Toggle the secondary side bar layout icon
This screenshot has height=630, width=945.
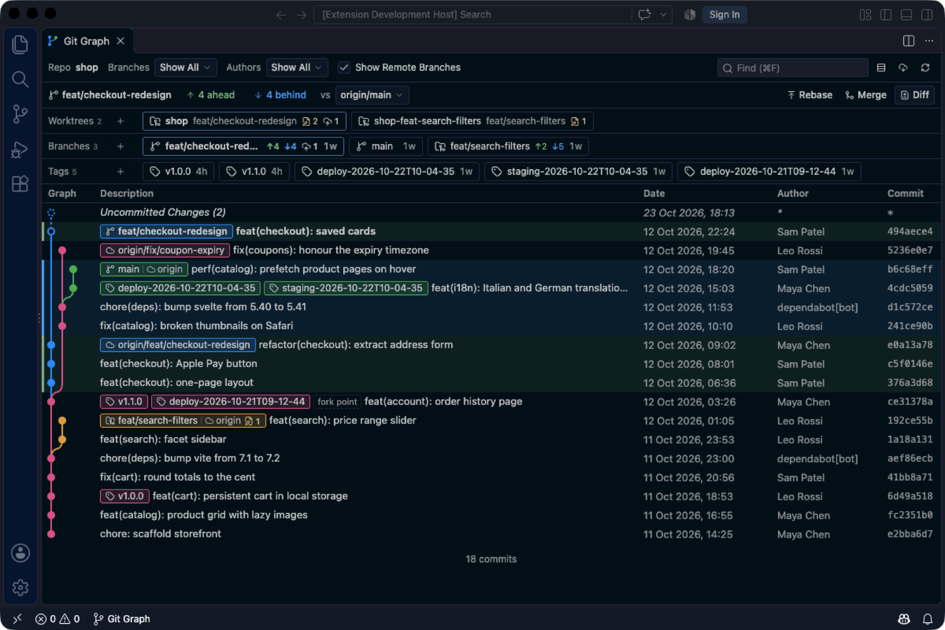927,15
